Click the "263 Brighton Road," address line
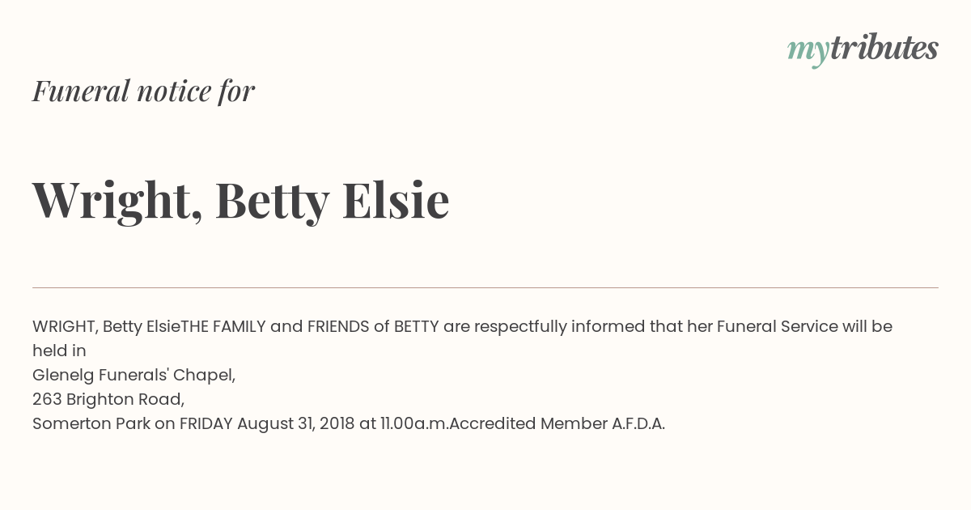The height and width of the screenshot is (510, 971). pos(108,399)
